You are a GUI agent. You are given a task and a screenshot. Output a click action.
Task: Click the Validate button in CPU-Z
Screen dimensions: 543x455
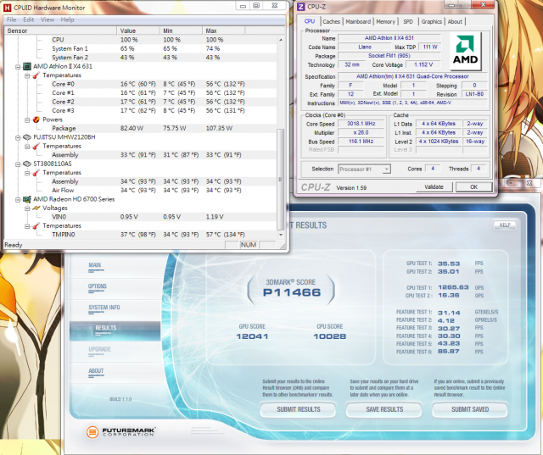click(x=434, y=186)
